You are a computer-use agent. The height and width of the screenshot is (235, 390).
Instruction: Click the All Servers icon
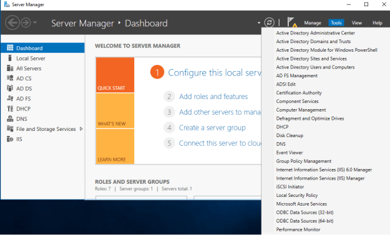tap(10, 69)
